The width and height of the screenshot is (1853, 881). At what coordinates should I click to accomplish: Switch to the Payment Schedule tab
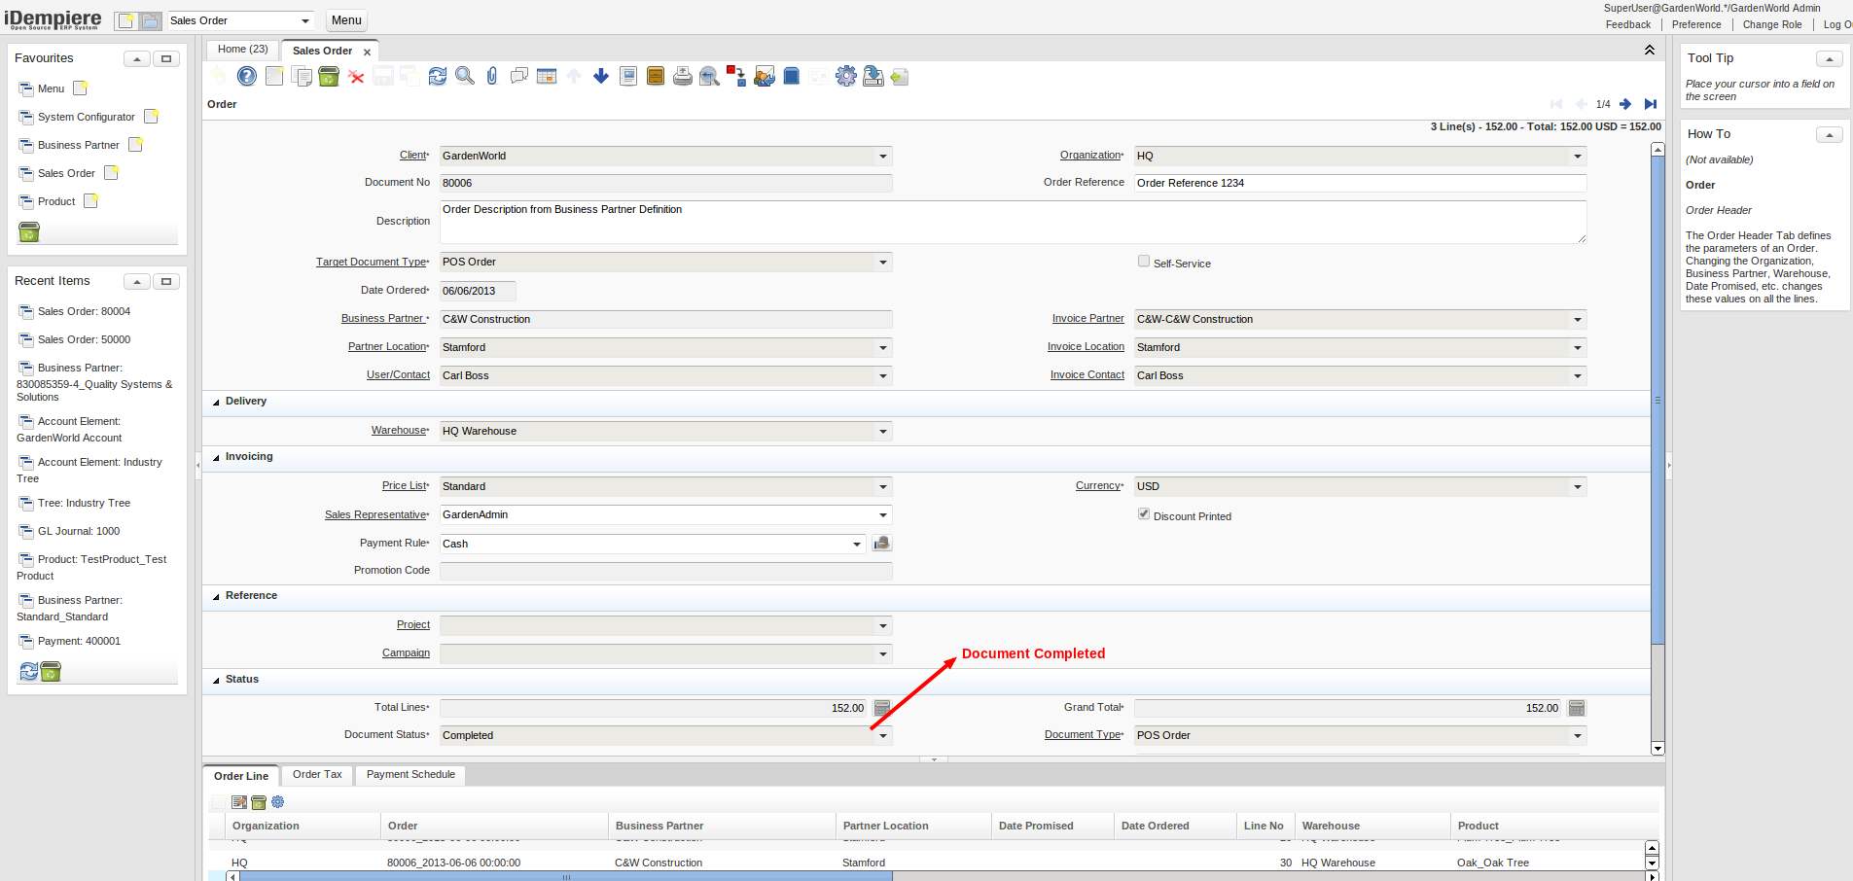410,775
